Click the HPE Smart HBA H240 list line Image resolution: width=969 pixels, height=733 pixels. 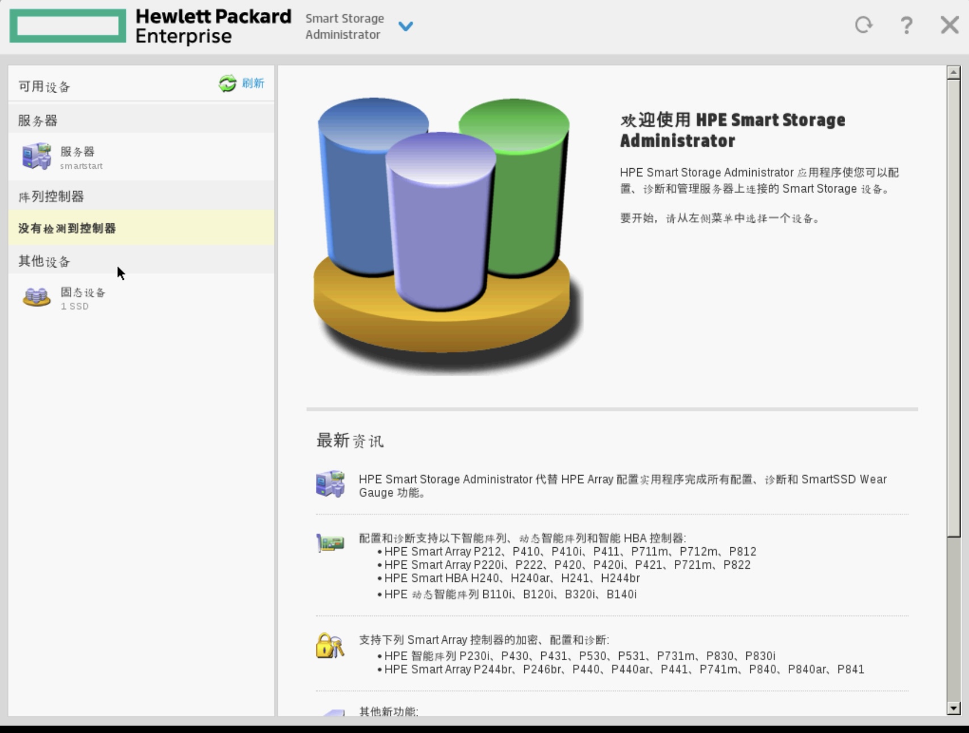tap(512, 578)
